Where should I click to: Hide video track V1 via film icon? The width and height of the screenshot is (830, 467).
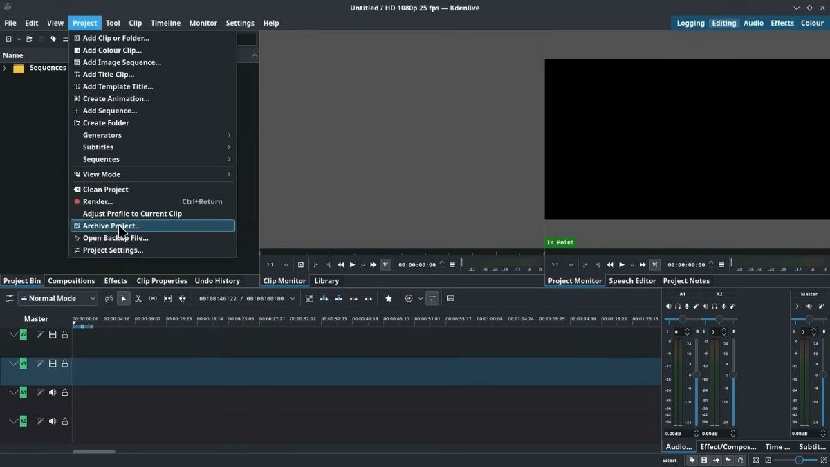(53, 363)
